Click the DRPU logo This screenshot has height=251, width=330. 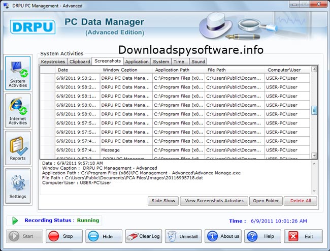(32, 27)
